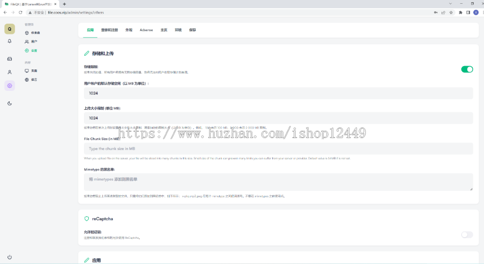
Task: Click the 存储和上传 section heading
Action: point(103,53)
